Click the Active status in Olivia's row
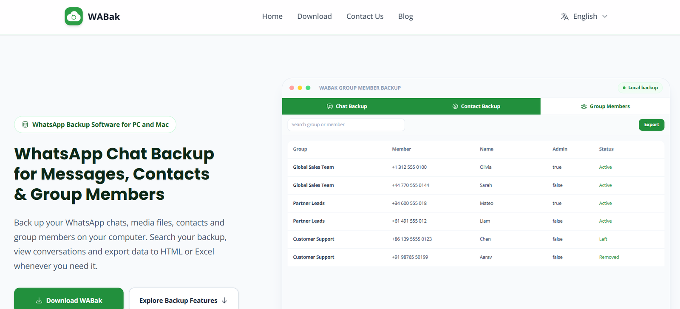 606,167
